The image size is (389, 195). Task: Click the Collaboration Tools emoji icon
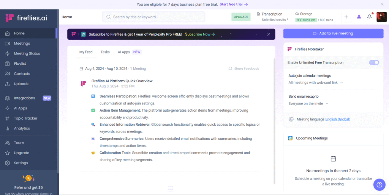tap(93, 153)
